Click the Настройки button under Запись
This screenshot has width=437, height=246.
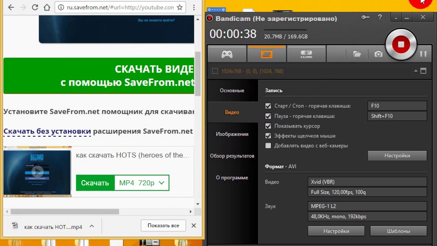tap(397, 155)
